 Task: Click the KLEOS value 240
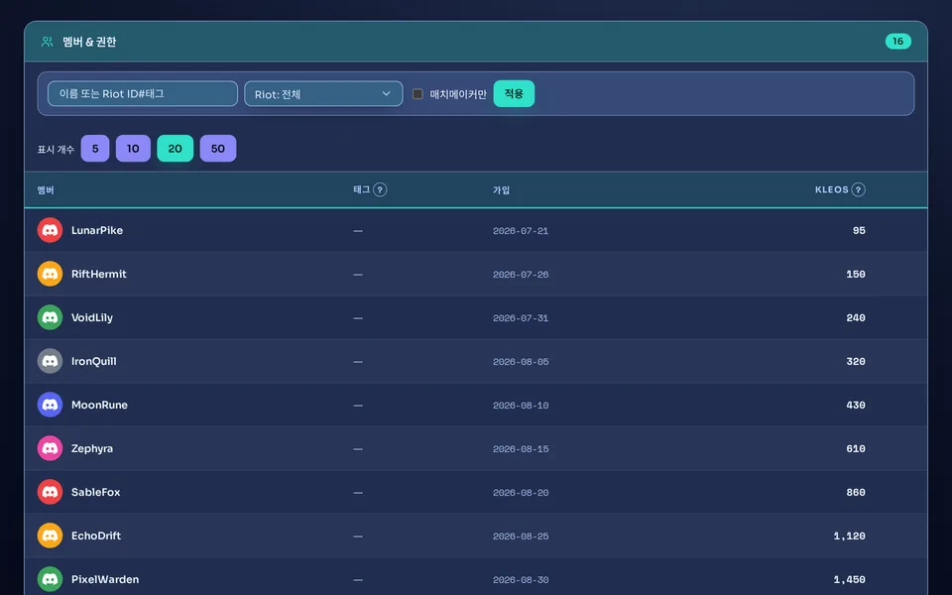point(856,317)
